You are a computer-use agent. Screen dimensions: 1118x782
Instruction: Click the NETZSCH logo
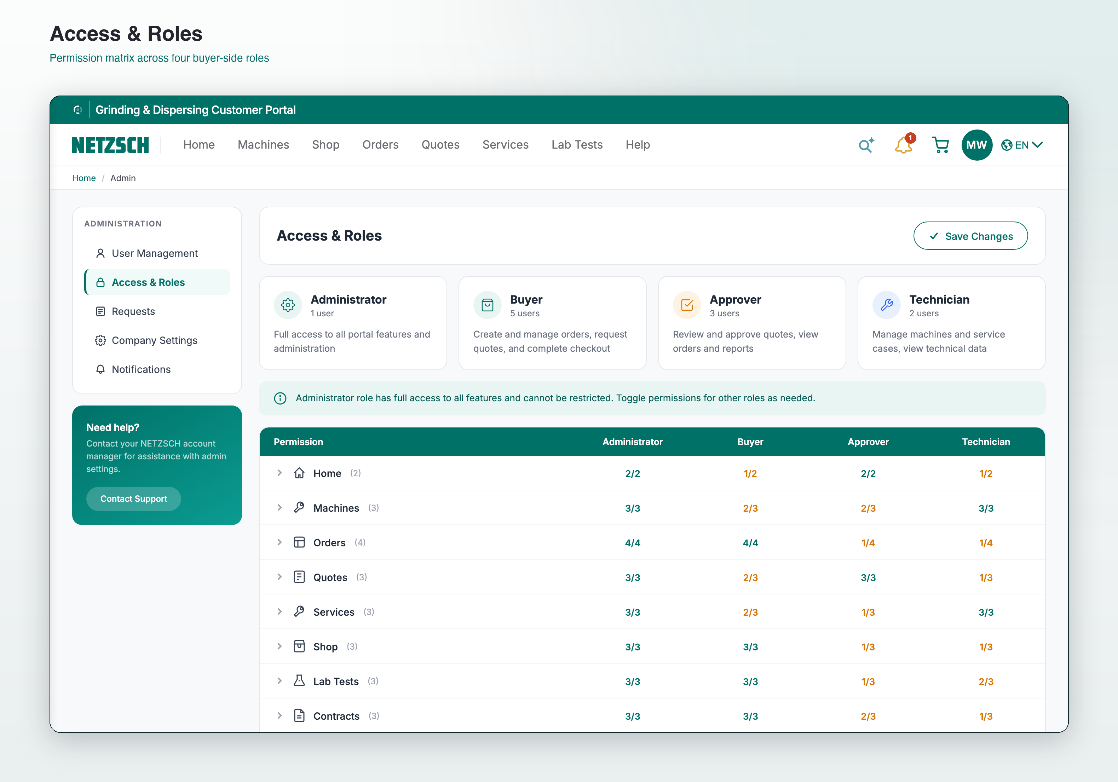tap(110, 145)
